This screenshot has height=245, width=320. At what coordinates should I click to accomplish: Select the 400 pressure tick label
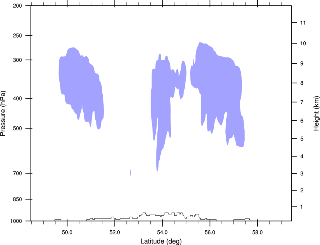pyautogui.click(x=17, y=98)
